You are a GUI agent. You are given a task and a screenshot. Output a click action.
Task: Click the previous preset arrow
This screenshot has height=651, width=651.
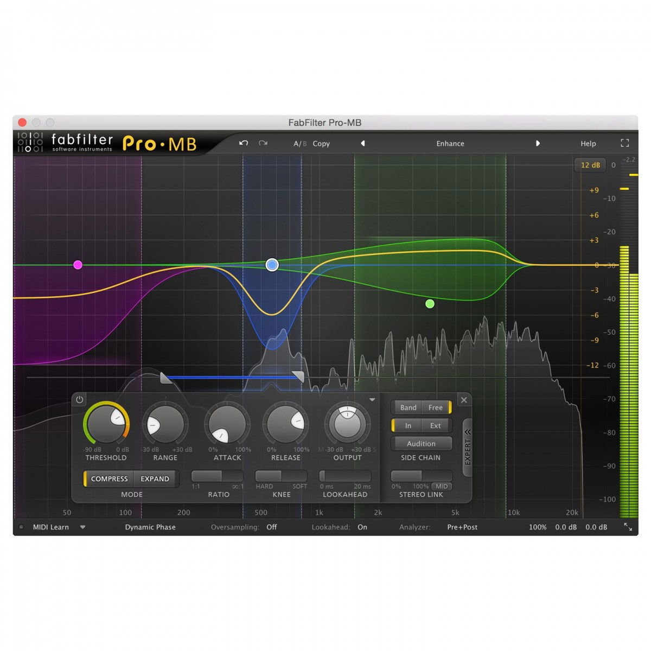point(362,143)
